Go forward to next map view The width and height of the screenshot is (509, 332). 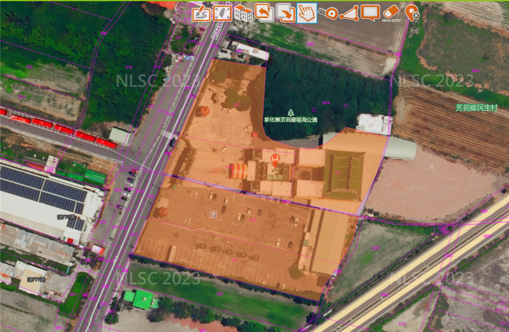click(x=285, y=13)
